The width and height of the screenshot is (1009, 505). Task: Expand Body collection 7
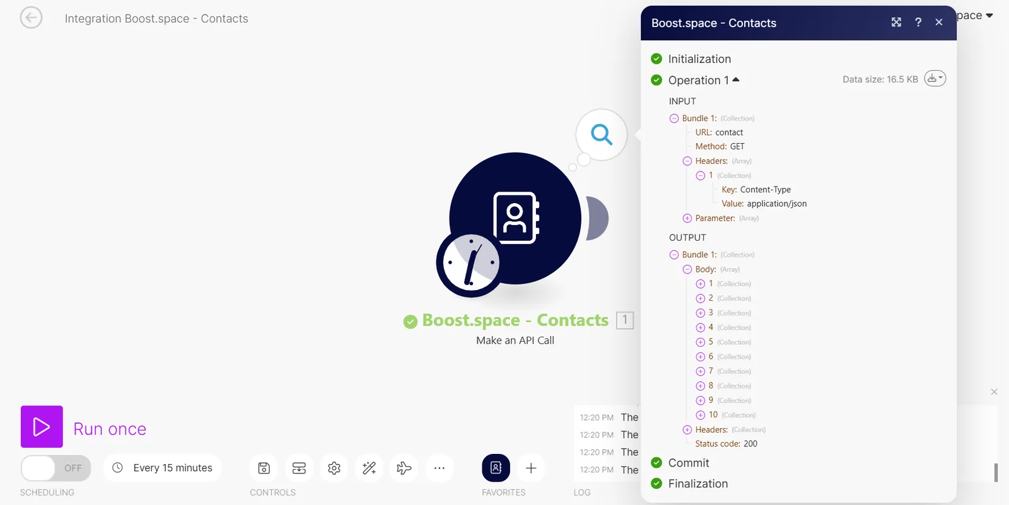[x=701, y=371]
